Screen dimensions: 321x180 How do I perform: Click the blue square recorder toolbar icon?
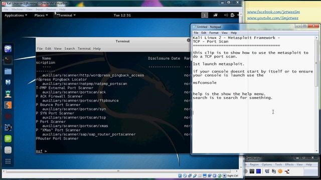259,171
